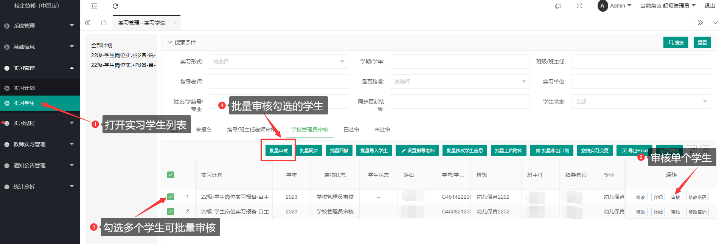
Task: Uncheck the second student row checkbox
Action: (x=171, y=212)
